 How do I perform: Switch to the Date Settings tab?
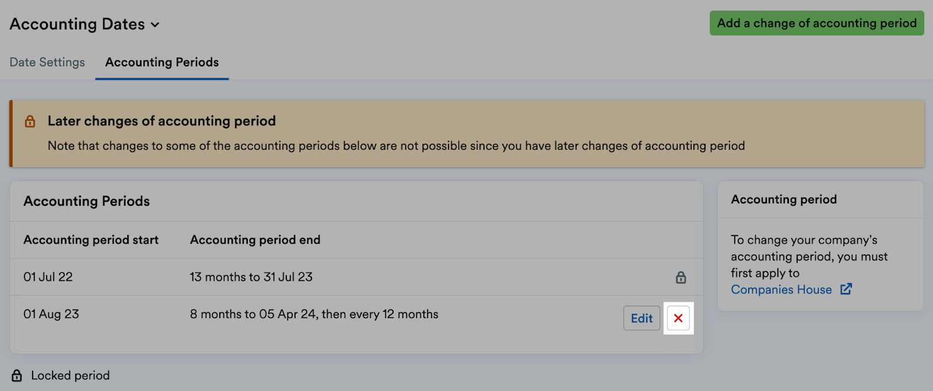click(x=47, y=62)
